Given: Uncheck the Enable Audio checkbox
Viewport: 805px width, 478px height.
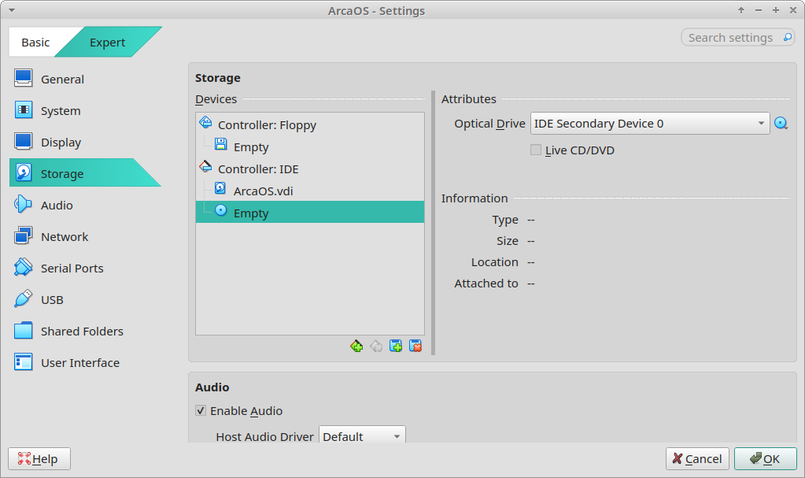Looking at the screenshot, I should (x=201, y=410).
